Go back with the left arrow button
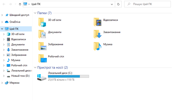173x101 pixels. (4, 4)
